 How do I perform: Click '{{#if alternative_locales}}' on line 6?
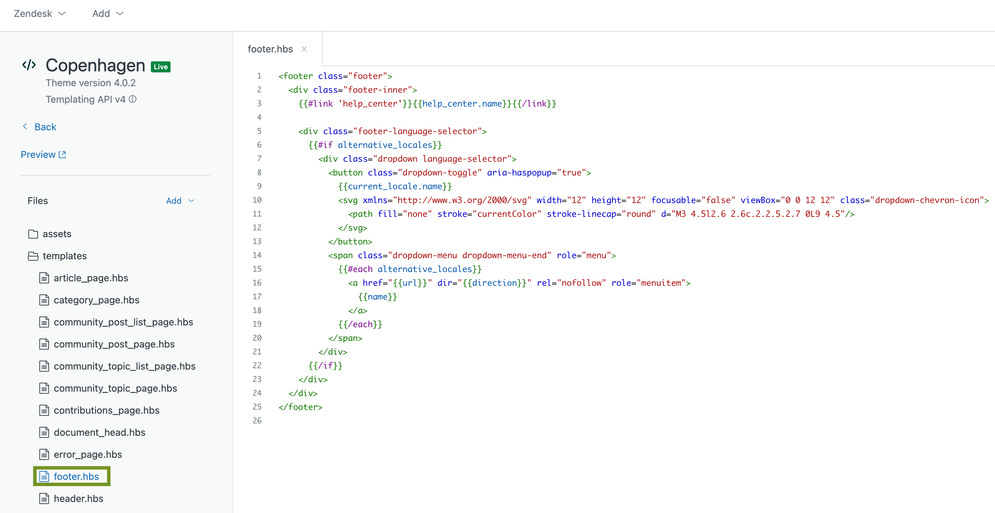(x=375, y=145)
